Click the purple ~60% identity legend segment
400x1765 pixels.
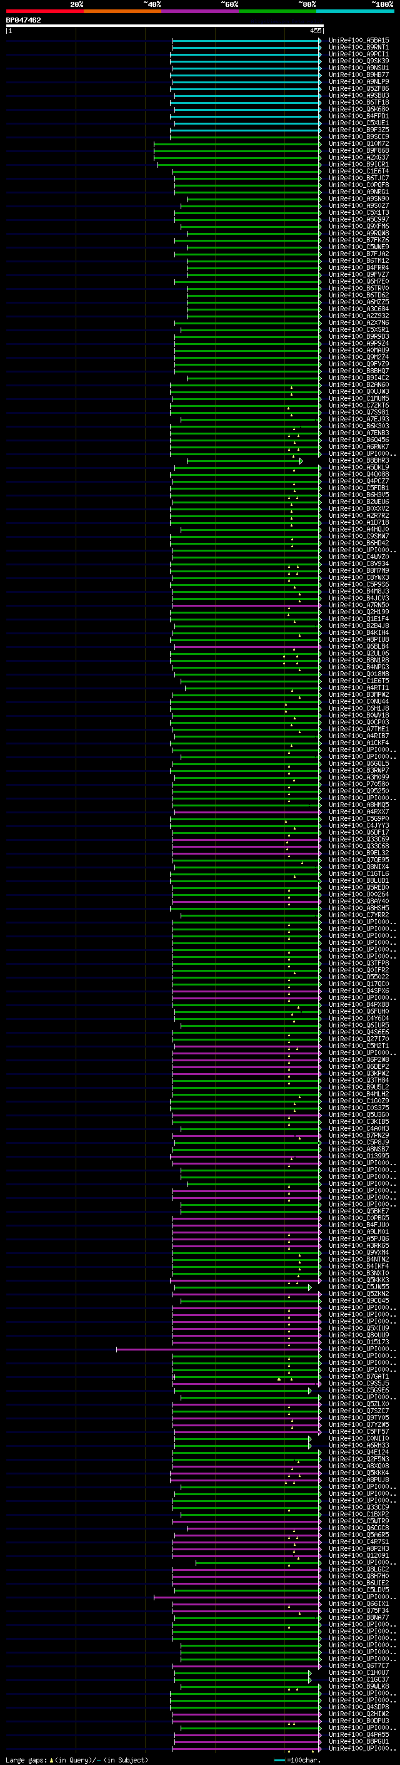pos(201,11)
